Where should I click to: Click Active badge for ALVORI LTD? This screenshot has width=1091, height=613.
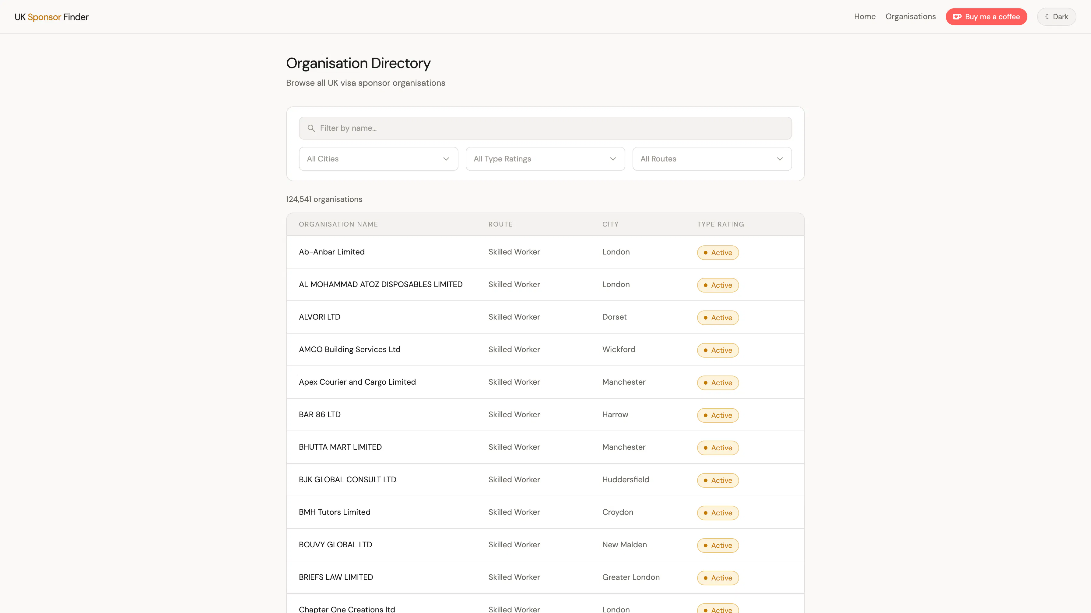[x=718, y=318]
